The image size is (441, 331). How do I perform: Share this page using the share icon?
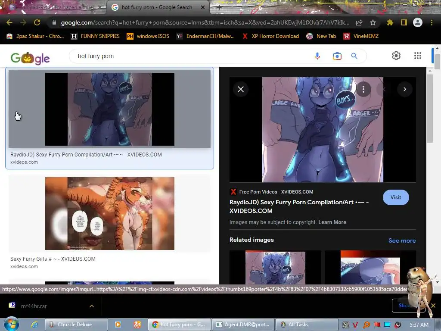pyautogui.click(x=359, y=22)
